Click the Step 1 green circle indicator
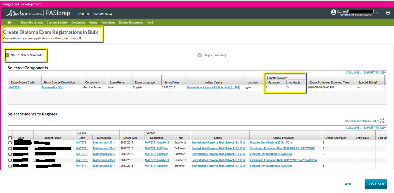394x193 pixels. [x=7, y=55]
